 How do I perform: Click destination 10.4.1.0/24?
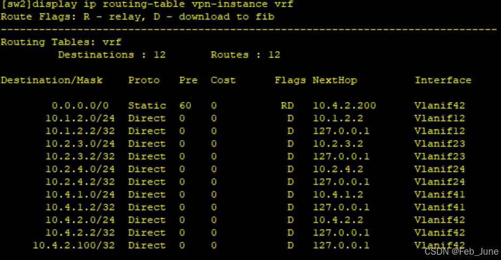point(80,194)
